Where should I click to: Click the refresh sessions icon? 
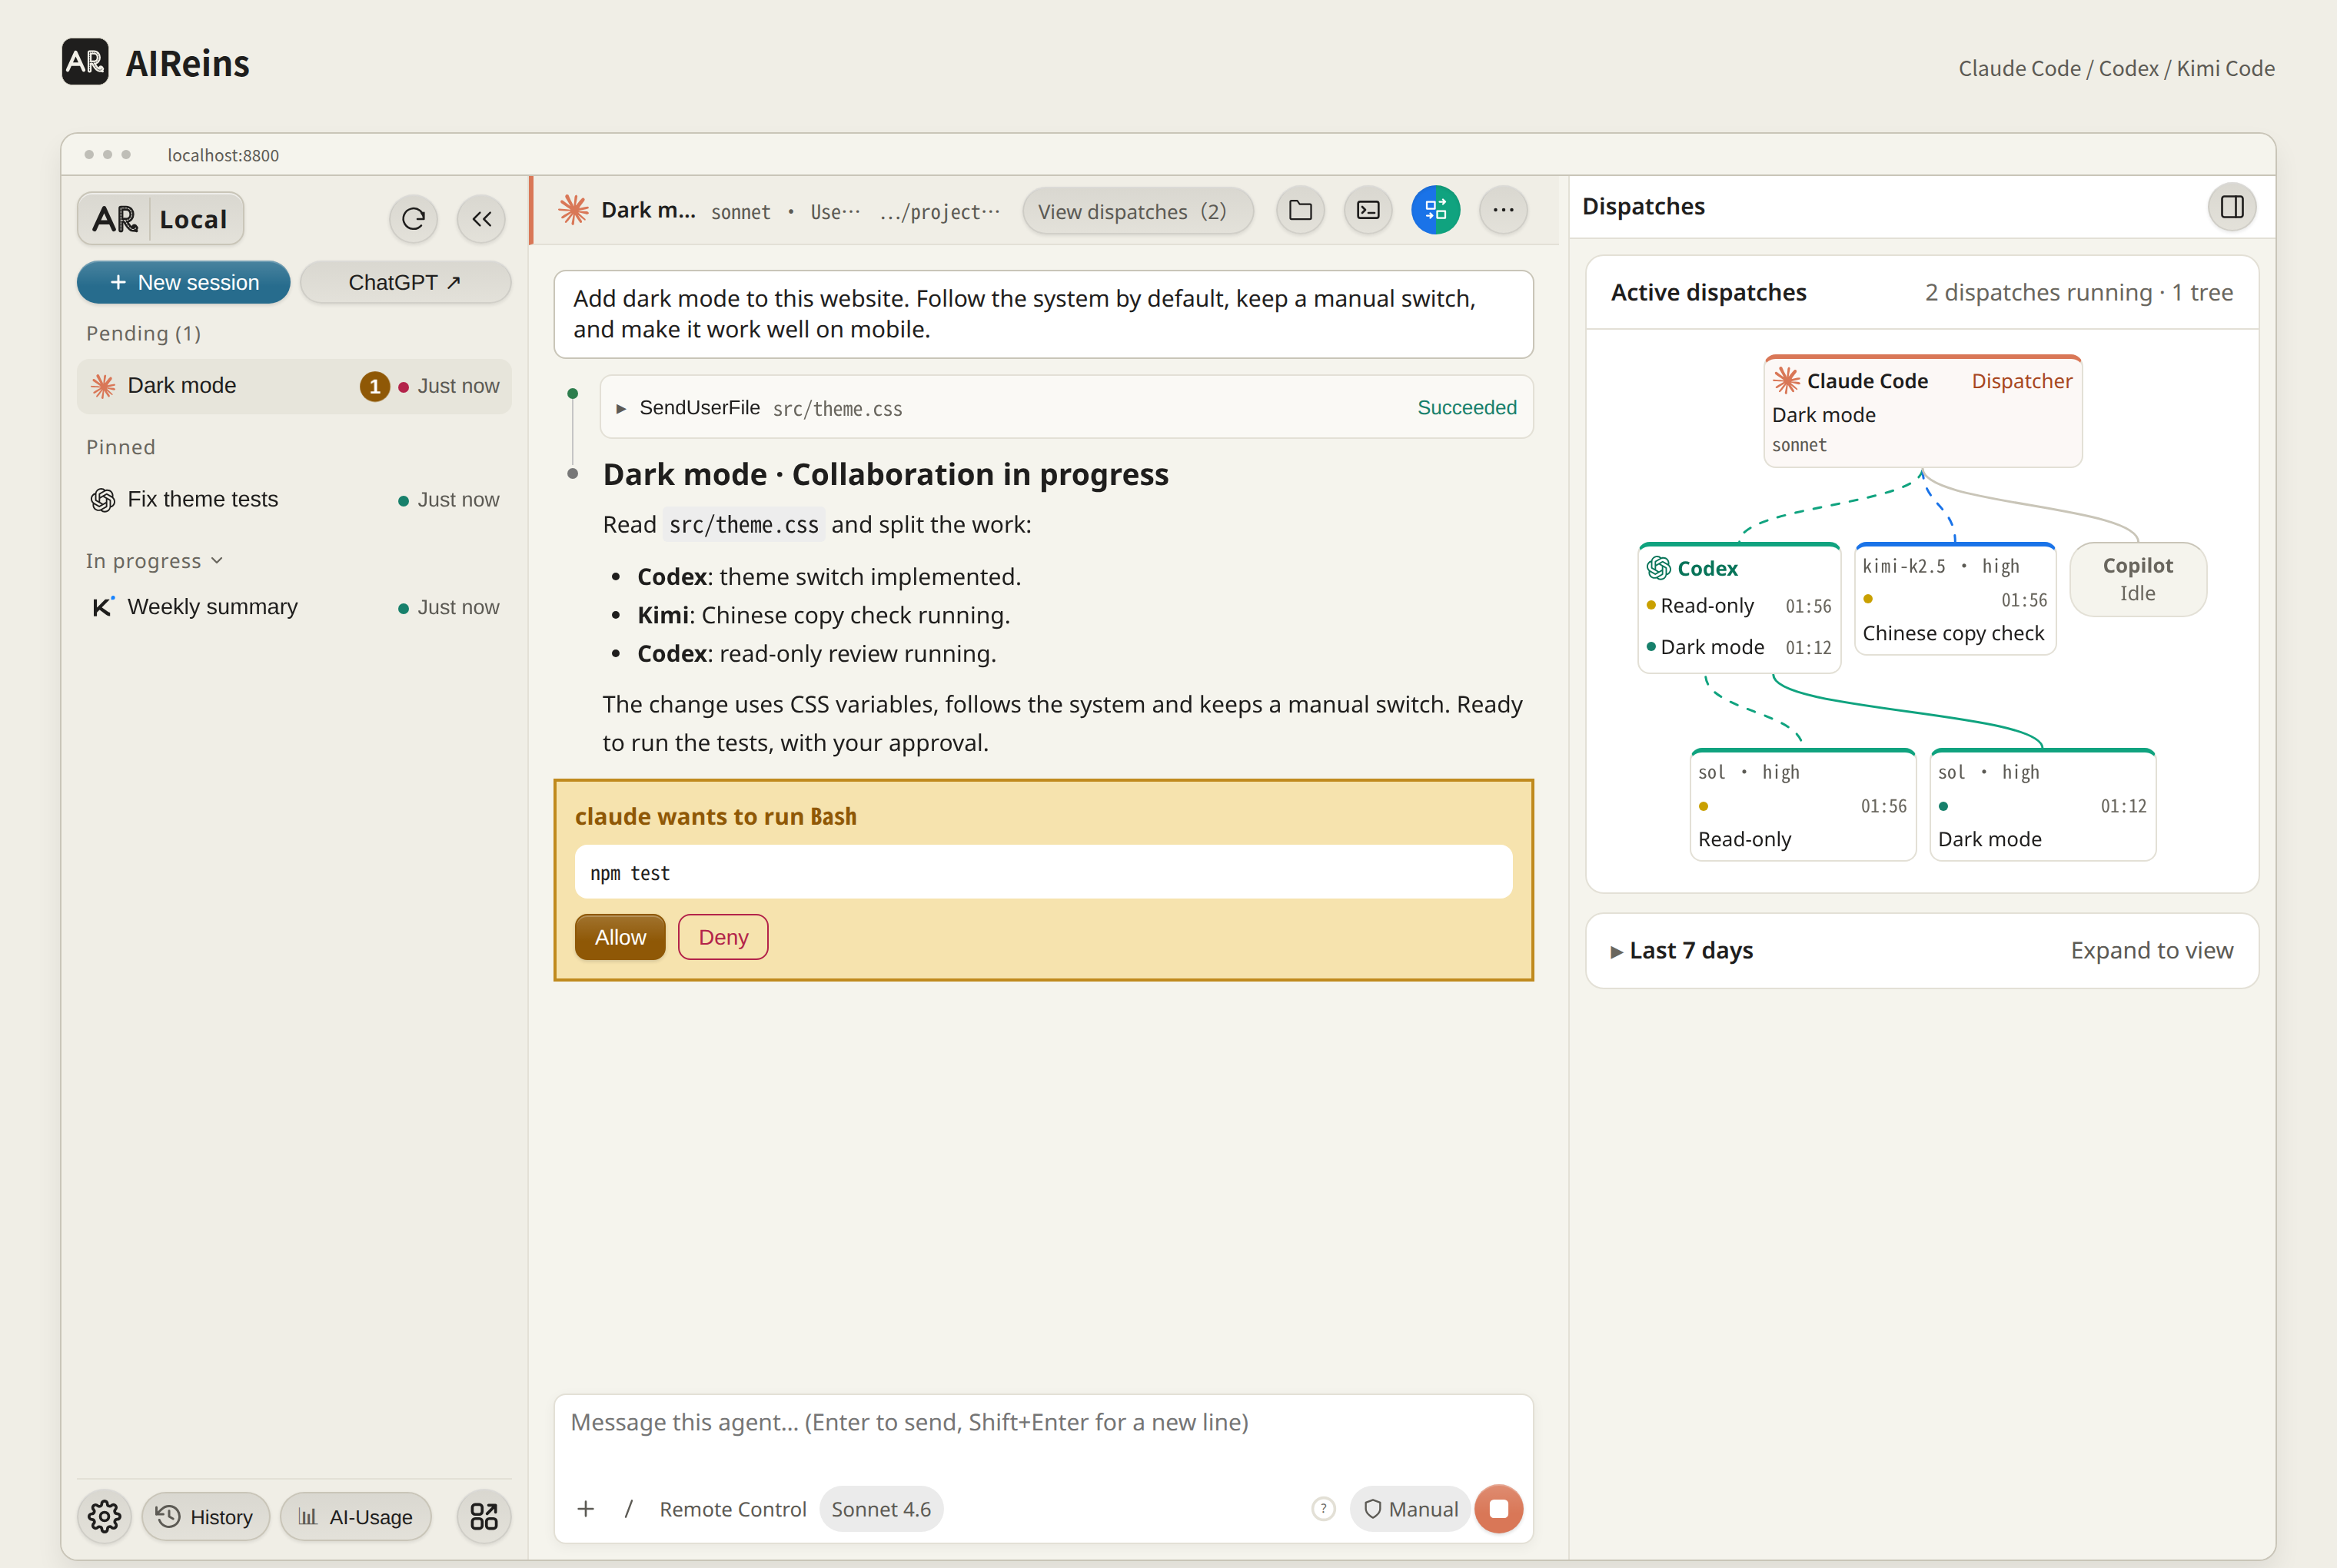(x=413, y=219)
